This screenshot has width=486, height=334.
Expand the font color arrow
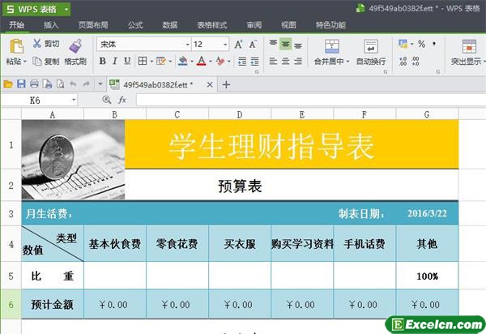pyautogui.click(x=211, y=62)
